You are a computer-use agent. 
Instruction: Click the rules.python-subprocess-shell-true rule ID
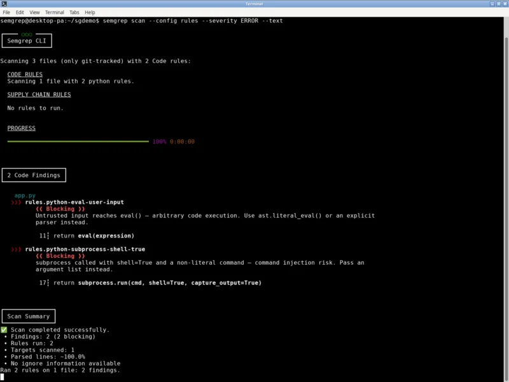pyautogui.click(x=85, y=249)
